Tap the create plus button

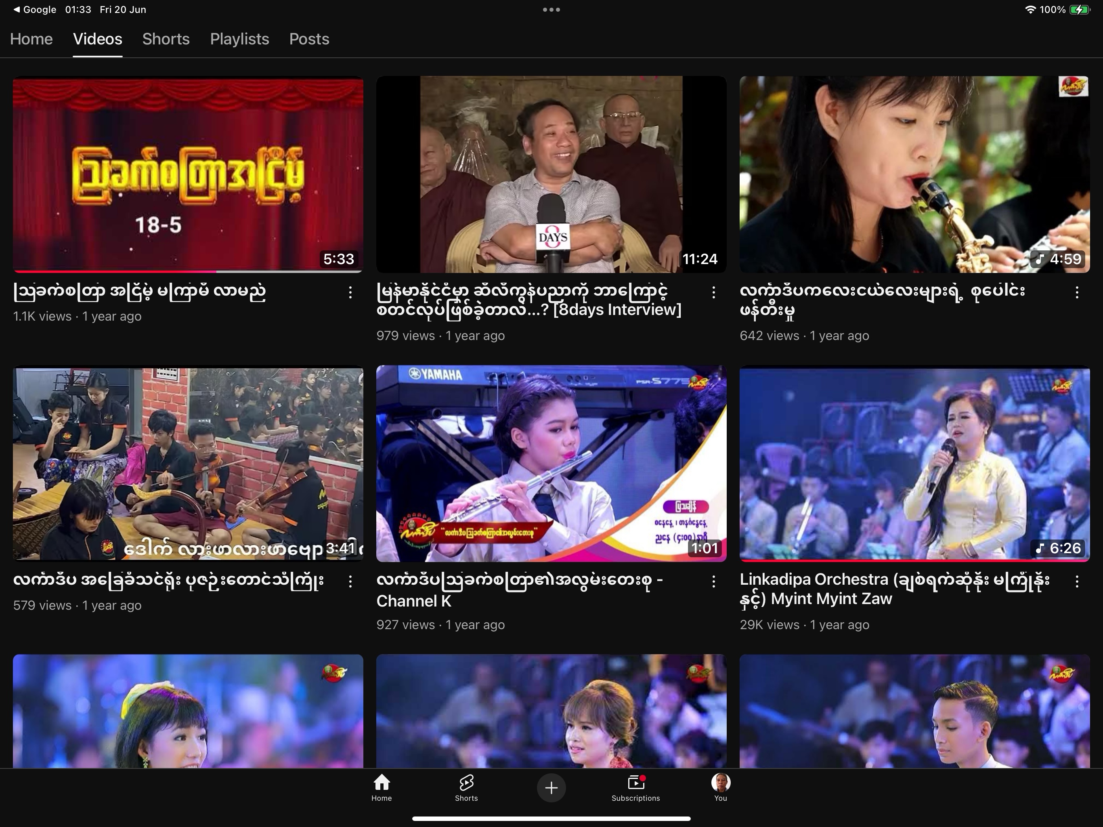point(551,788)
